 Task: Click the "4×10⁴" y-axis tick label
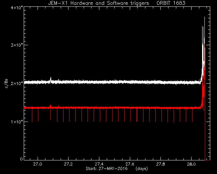coord(17,7)
